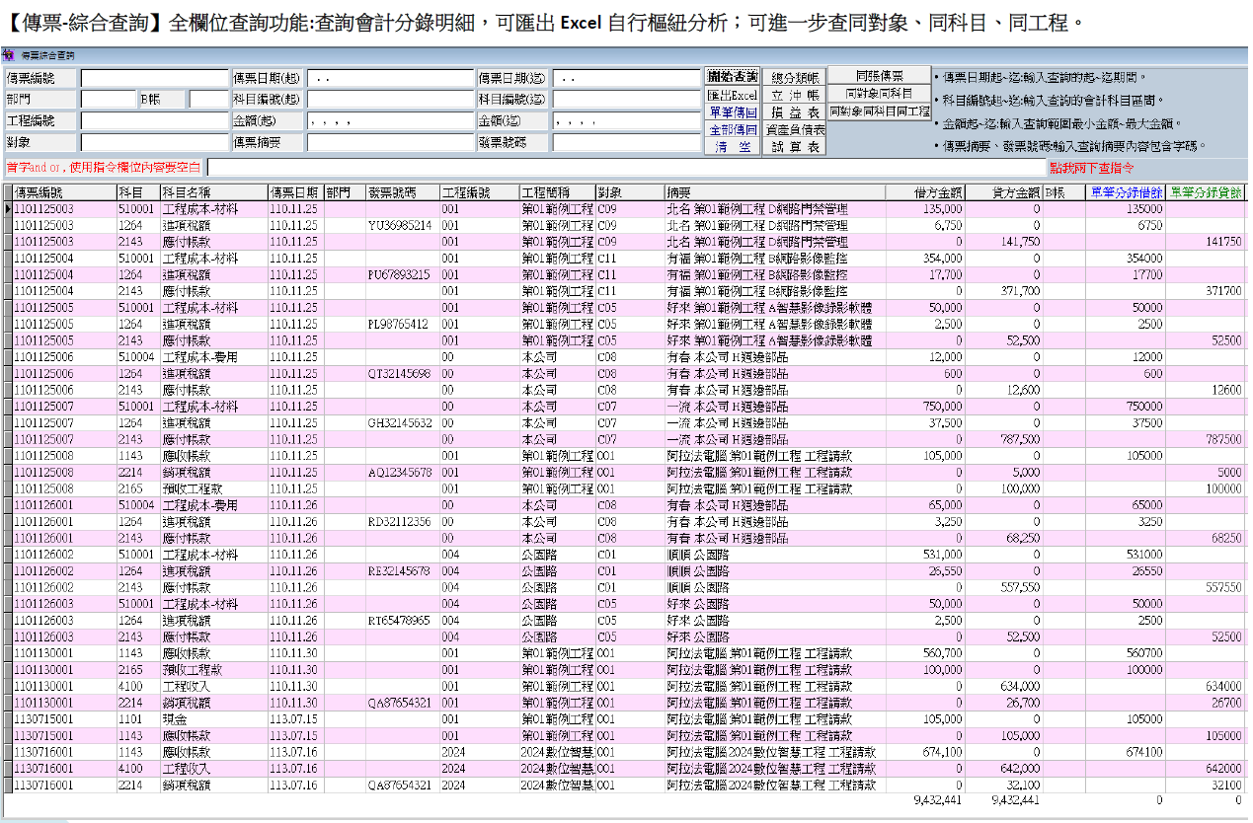The image size is (1253, 823).
Task: Click the 借方金額 column header
Action: [x=924, y=193]
